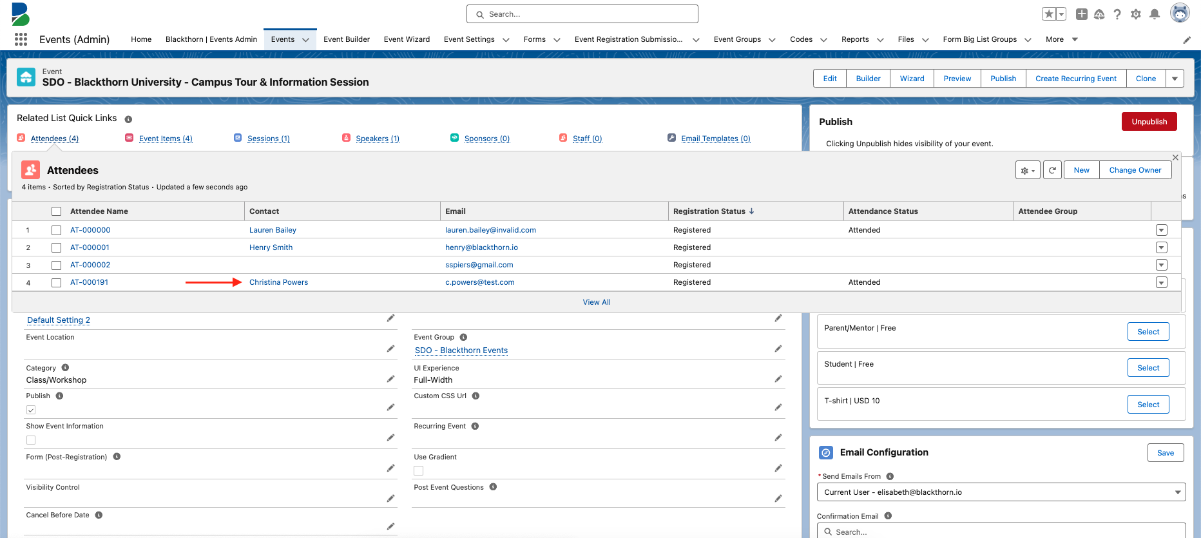Viewport: 1201px width, 538px height.
Task: Open list view controls gear dropdown
Action: click(1028, 170)
